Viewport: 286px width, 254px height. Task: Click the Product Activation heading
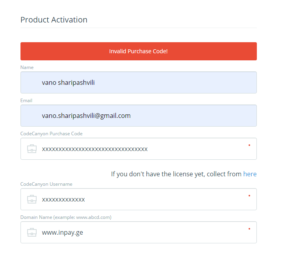(54, 20)
